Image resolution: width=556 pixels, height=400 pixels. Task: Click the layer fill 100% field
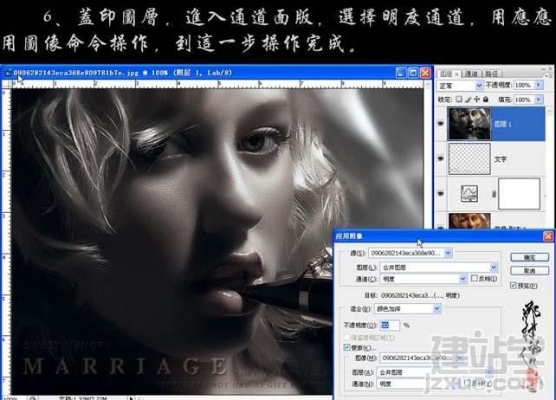pos(524,100)
